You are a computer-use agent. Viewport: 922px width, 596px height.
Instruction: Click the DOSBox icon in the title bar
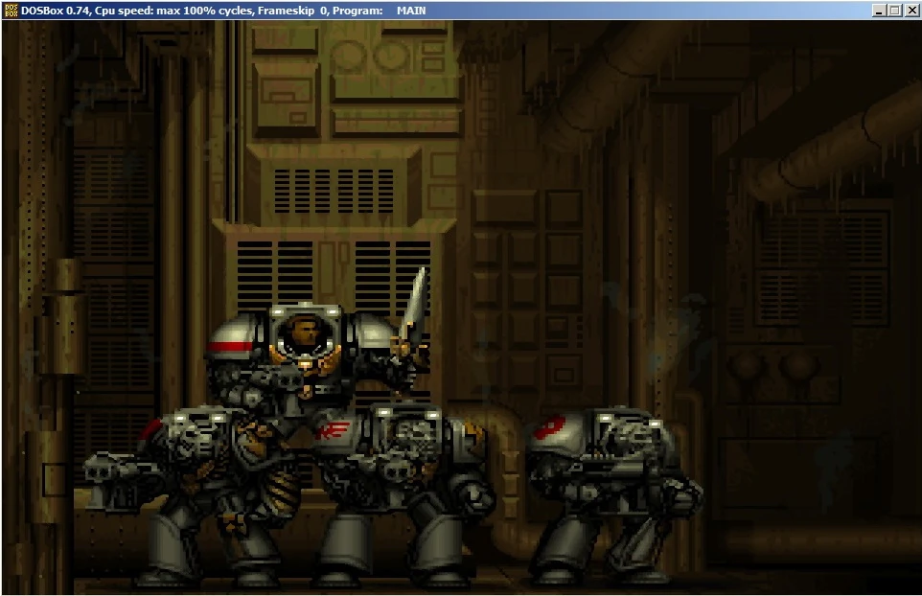pos(12,11)
